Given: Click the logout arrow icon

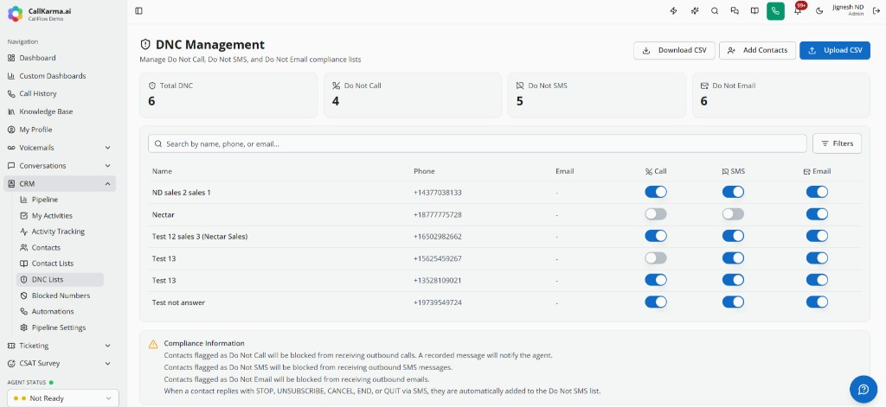Looking at the screenshot, I should pos(876,10).
